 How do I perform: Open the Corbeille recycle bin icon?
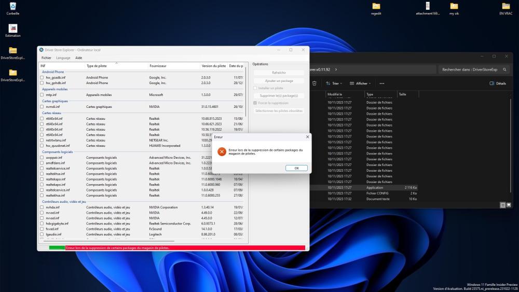point(13,7)
